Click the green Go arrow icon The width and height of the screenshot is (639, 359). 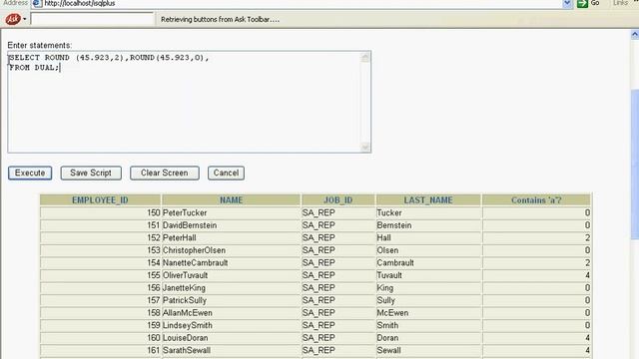tap(582, 4)
